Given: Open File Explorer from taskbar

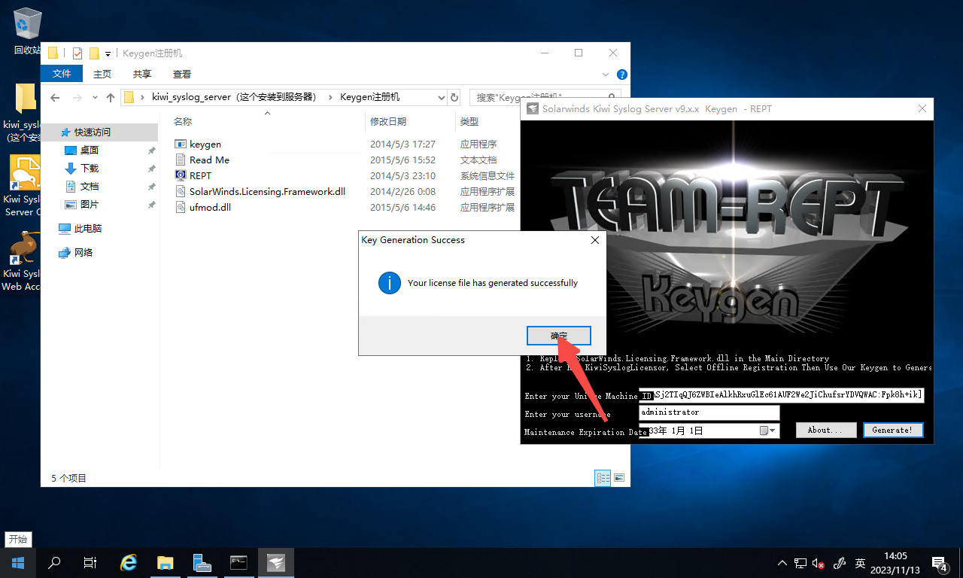Looking at the screenshot, I should pos(166,562).
